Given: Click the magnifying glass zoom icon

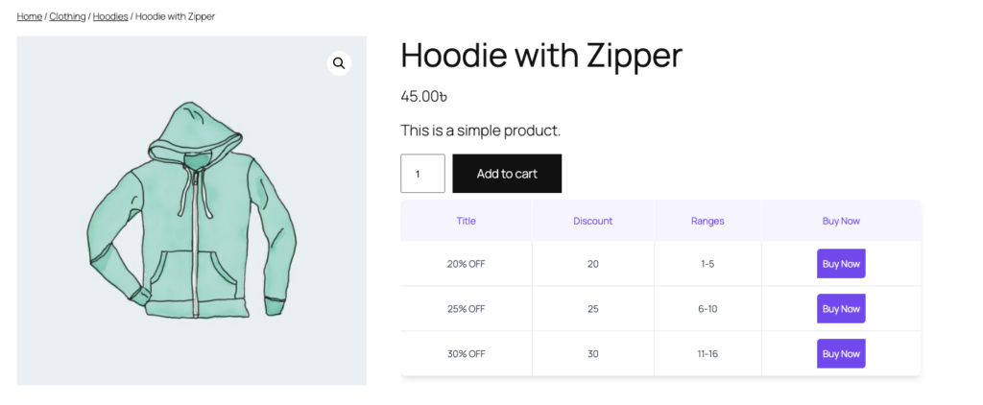Looking at the screenshot, I should pos(339,63).
